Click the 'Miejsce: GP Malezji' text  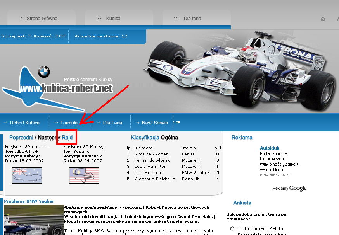point(84,147)
